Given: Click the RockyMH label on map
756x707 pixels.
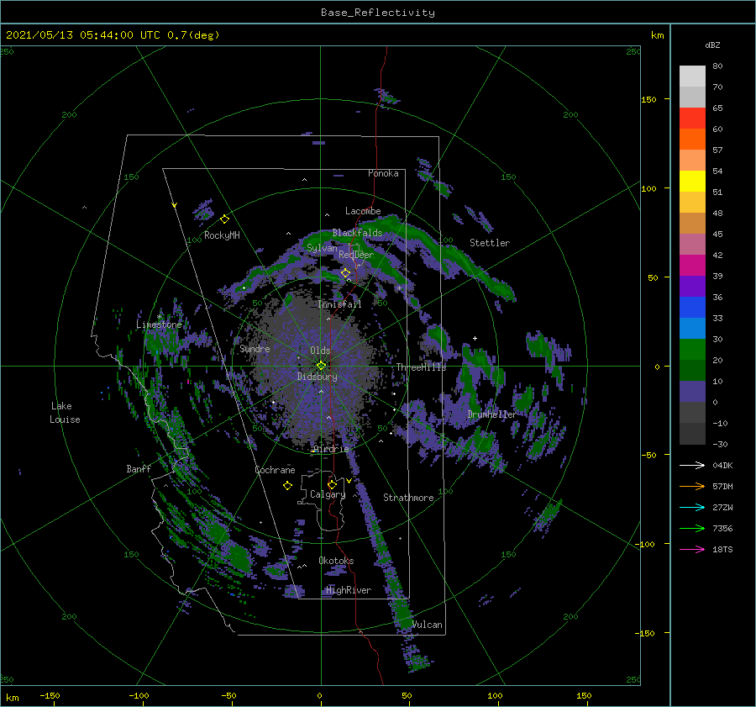Looking at the screenshot, I should tap(222, 235).
